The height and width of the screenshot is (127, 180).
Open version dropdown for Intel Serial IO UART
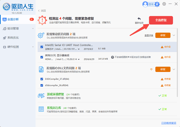coord(79,49)
